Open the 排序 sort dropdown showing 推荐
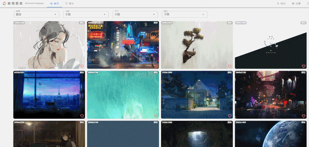This screenshot has width=309, height=147. pyautogui.click(x=36, y=14)
